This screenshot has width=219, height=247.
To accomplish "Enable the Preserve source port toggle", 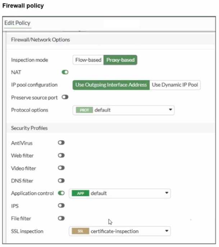I will pyautogui.click(x=65, y=97).
